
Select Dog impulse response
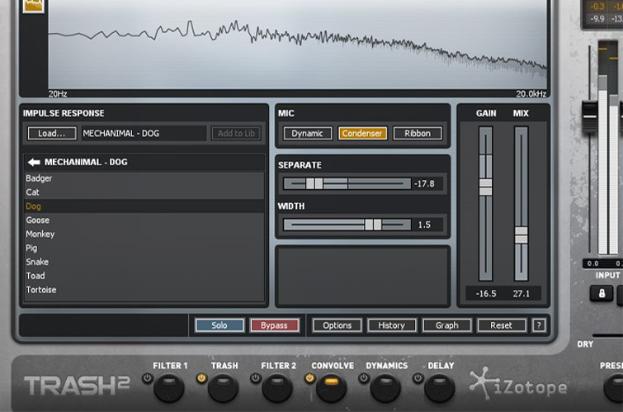pos(144,206)
